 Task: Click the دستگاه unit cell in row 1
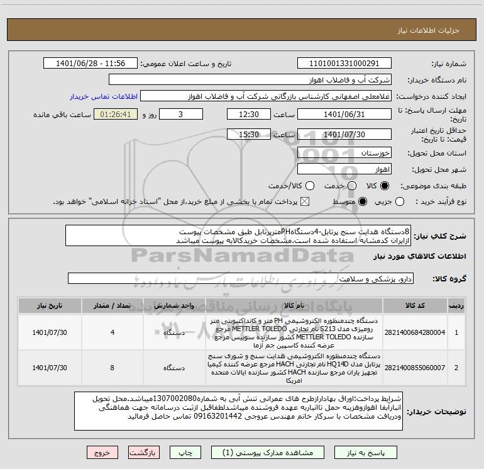[174, 332]
